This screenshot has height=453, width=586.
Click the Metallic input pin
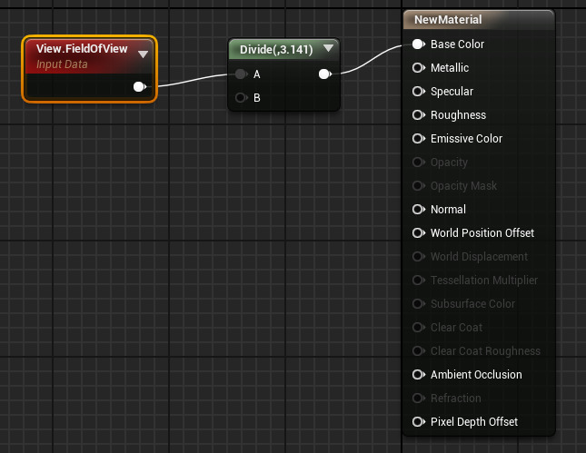point(418,68)
